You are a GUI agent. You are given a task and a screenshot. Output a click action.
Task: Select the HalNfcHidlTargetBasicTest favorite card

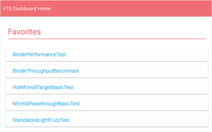(107, 88)
